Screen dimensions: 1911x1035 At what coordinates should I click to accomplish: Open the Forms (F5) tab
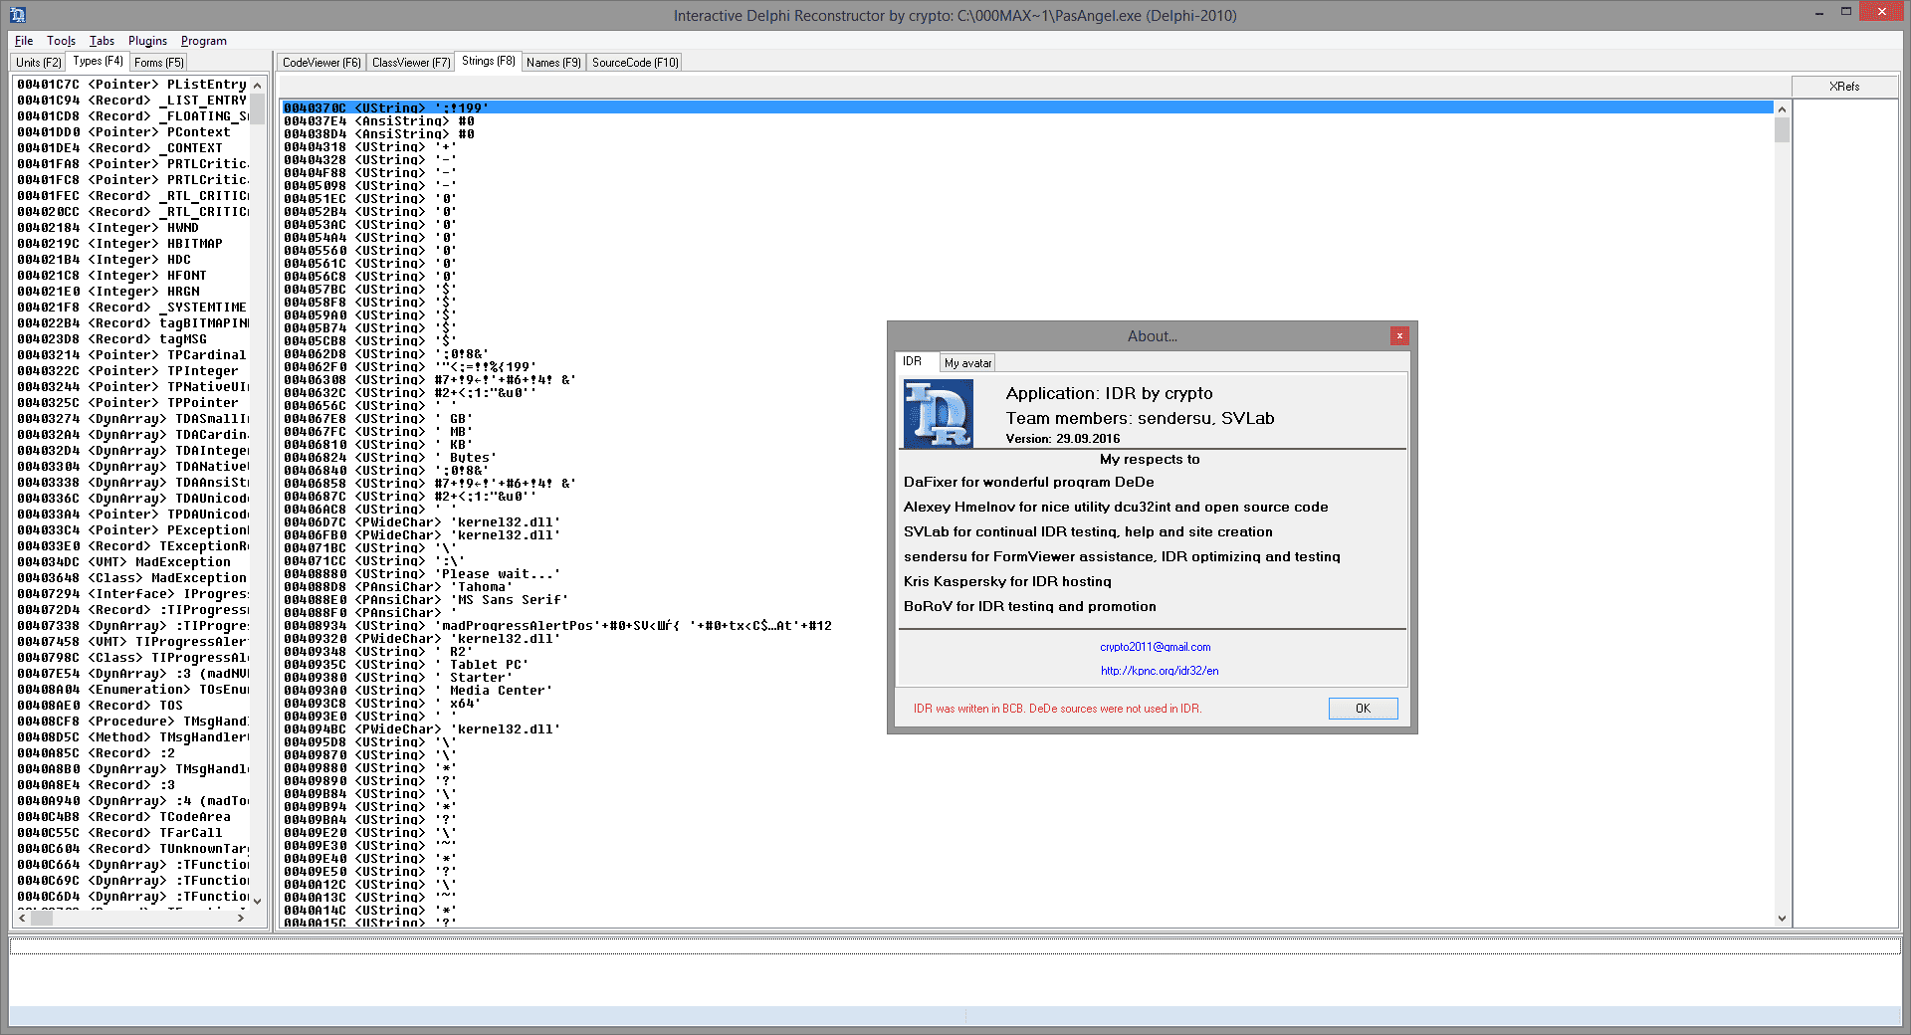pyautogui.click(x=159, y=63)
